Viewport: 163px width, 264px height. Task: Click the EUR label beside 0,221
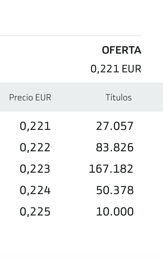pyautogui.click(x=131, y=69)
